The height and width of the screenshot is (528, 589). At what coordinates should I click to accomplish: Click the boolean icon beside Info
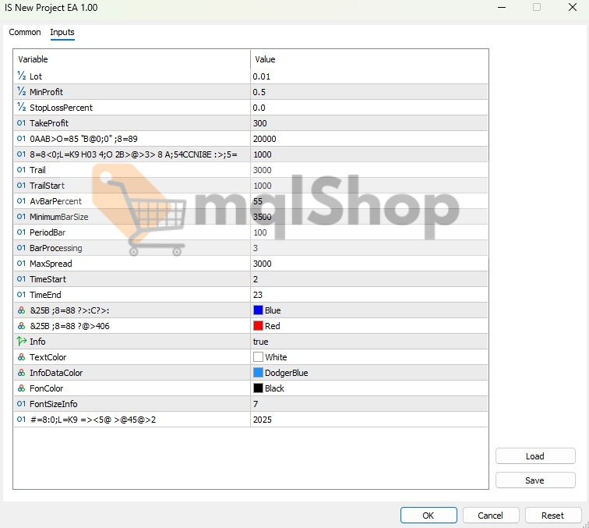pos(21,341)
